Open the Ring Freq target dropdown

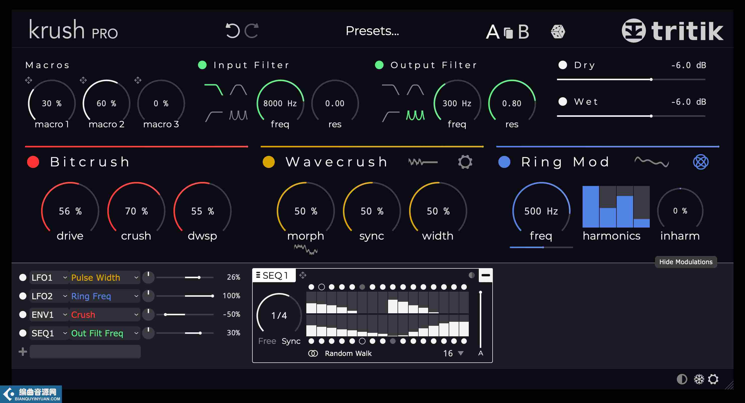tap(105, 296)
